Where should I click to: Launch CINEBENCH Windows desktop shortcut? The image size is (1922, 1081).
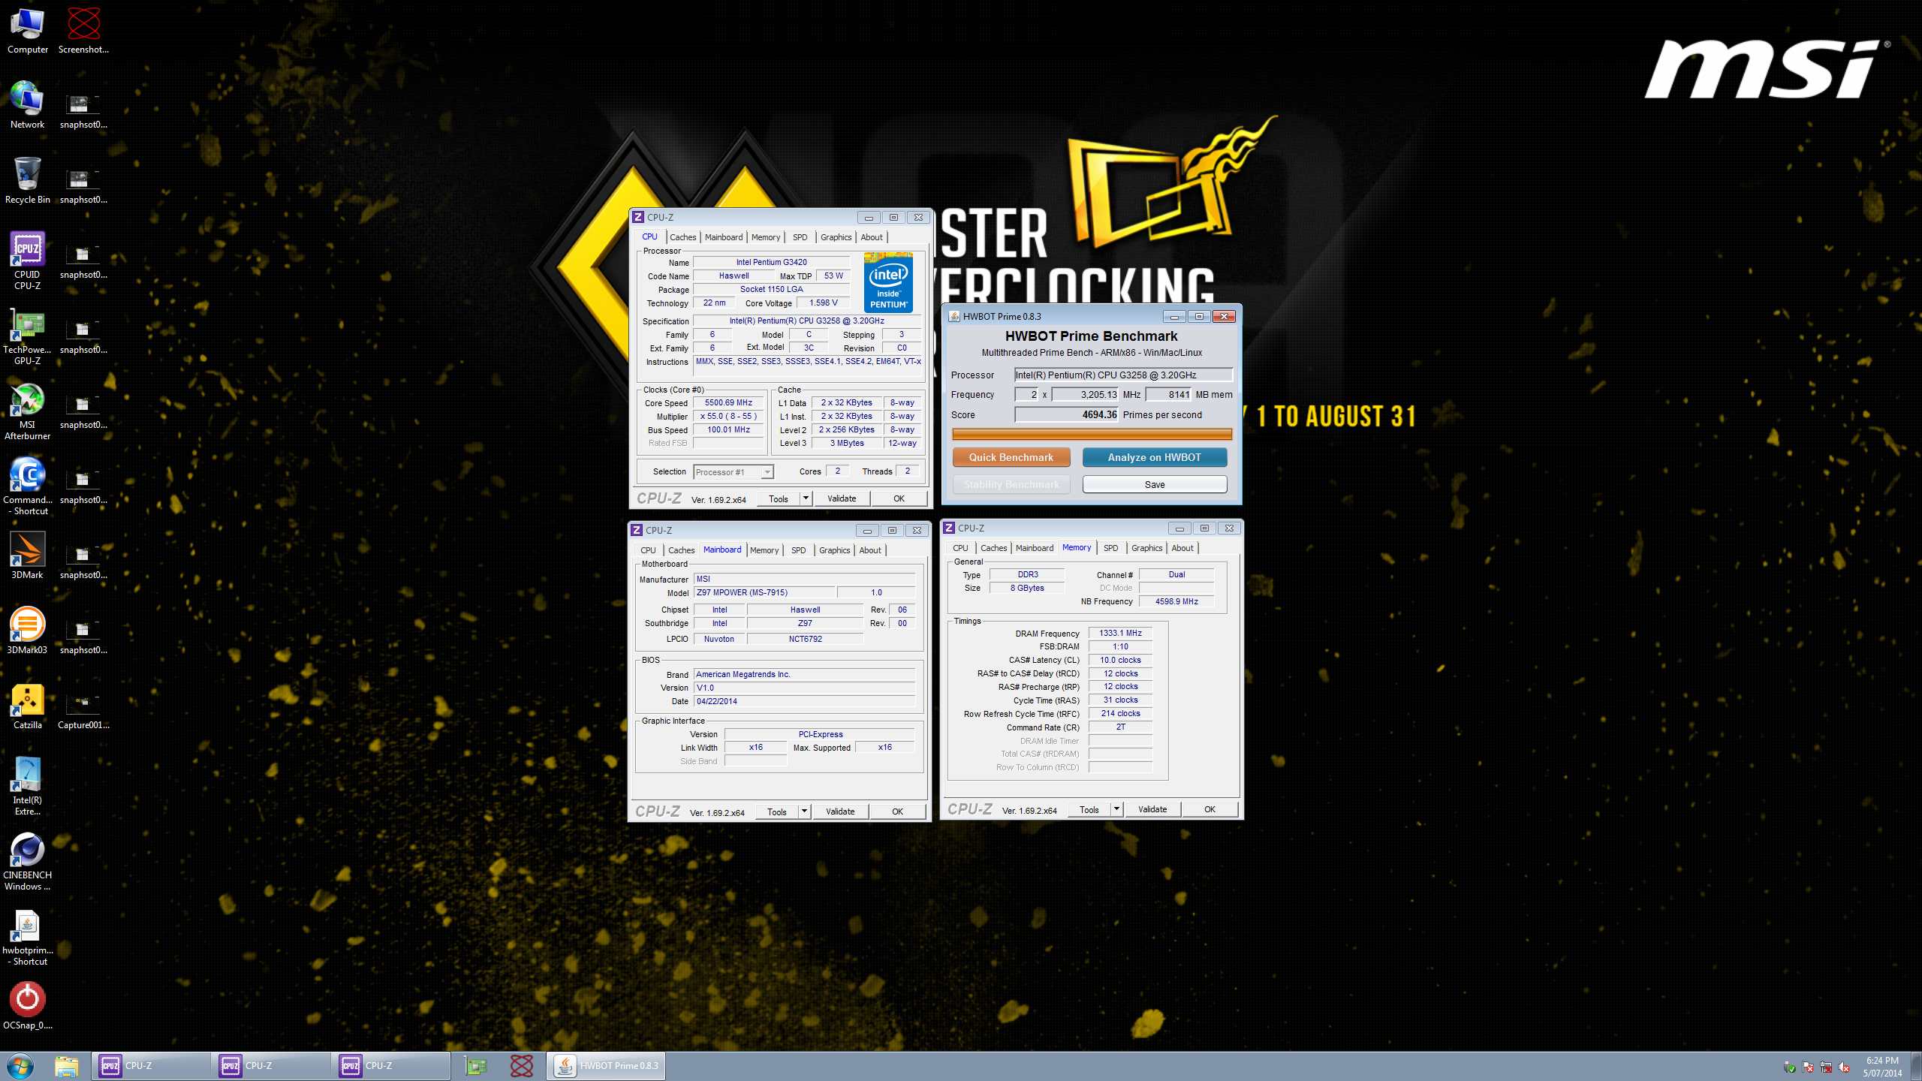pos(28,861)
